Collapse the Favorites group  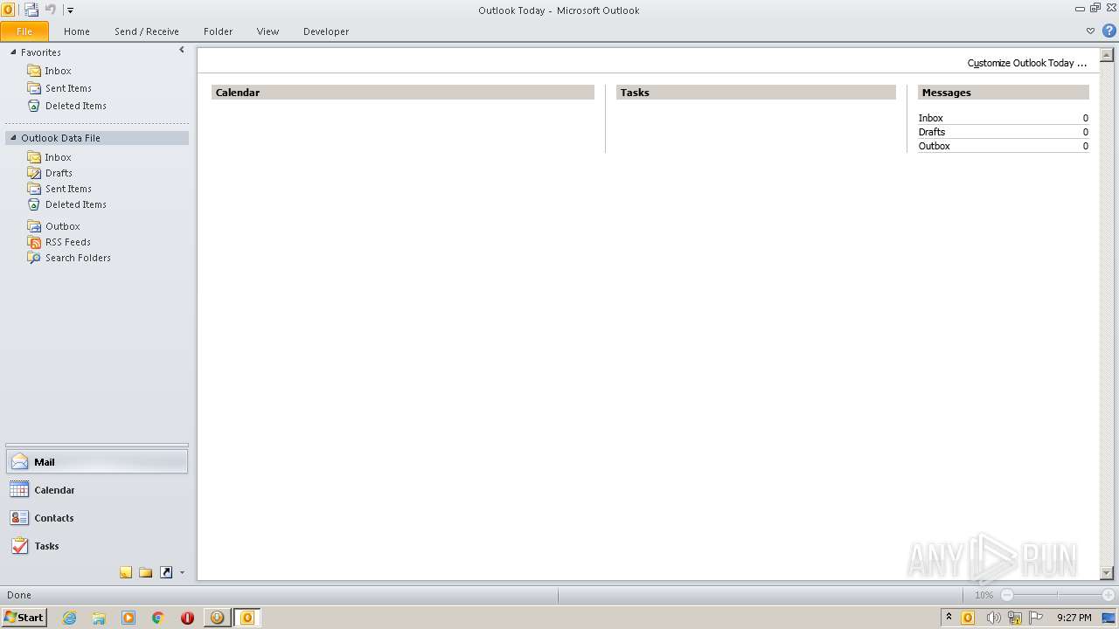(x=13, y=52)
